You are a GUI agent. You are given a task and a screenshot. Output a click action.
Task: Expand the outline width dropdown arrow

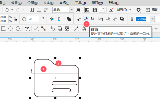click(x=153, y=19)
